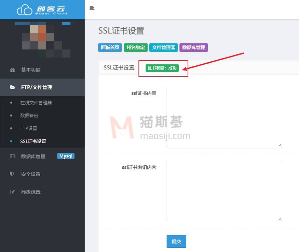
Task: Click the folder icon beside FTP/文件管理
Action: [13, 87]
